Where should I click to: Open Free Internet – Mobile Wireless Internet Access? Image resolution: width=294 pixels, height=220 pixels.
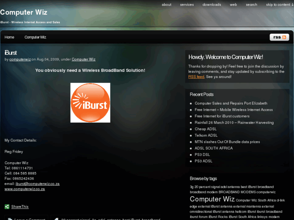click(234, 110)
